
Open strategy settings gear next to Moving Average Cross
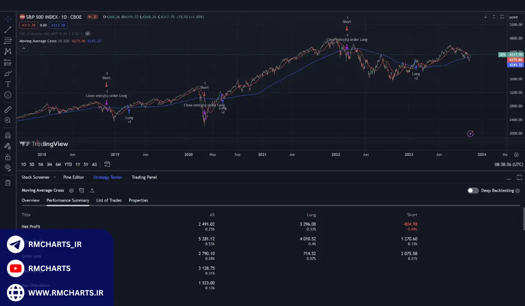coord(71,191)
